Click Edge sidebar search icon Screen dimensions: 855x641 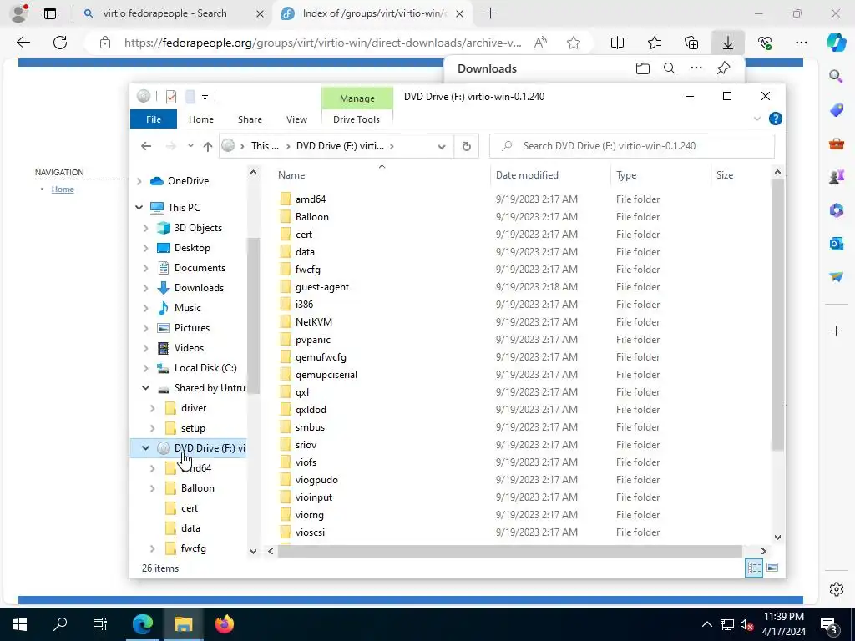836,76
